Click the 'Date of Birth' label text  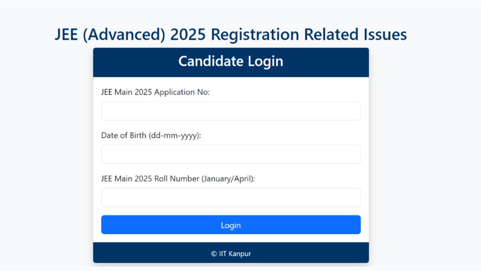pyautogui.click(x=124, y=135)
